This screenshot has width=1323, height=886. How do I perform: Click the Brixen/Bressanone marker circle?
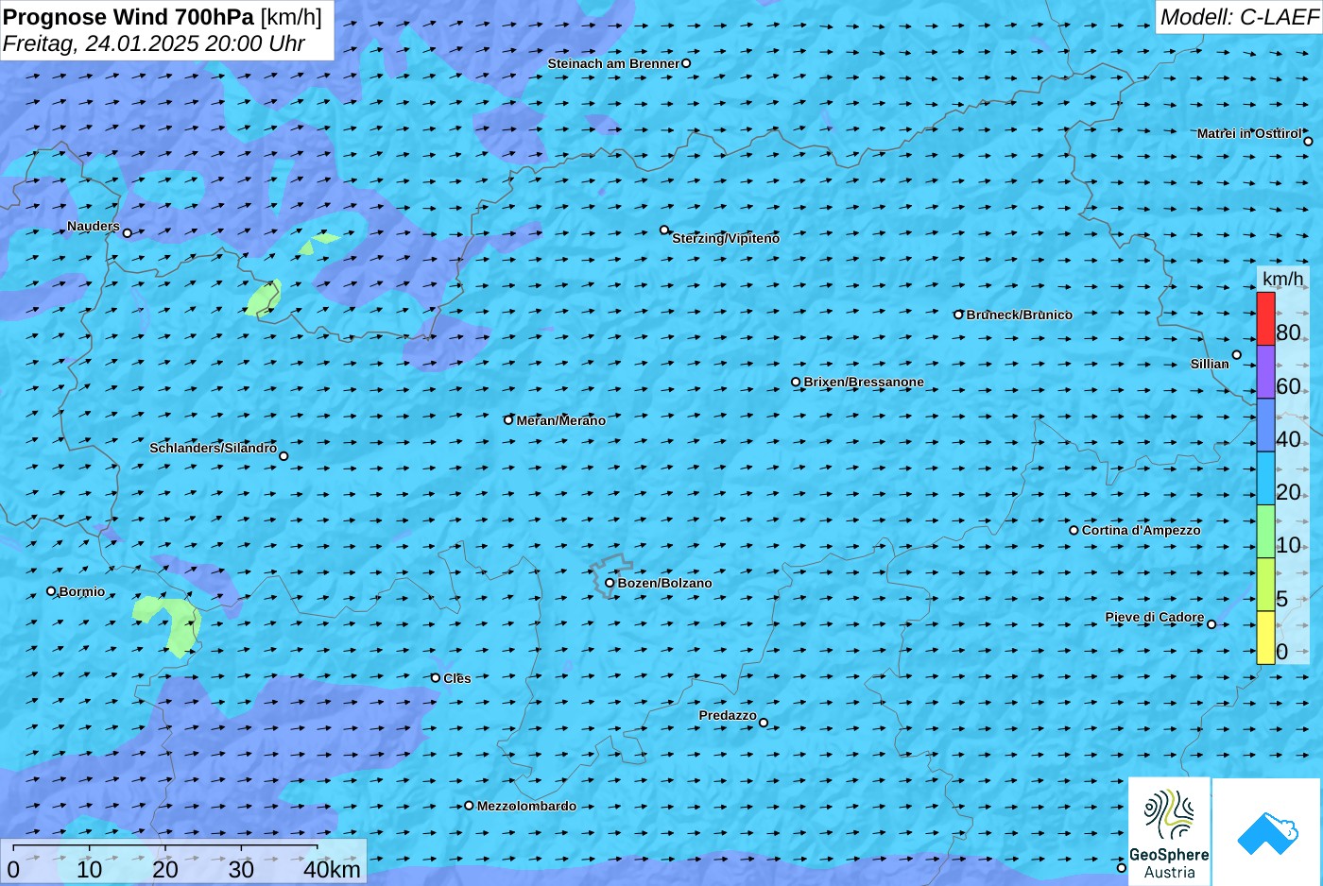pos(796,383)
